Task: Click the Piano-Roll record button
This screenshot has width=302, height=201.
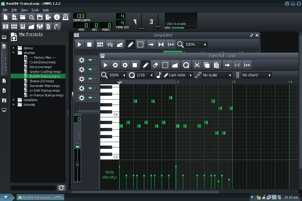Action: (115, 65)
